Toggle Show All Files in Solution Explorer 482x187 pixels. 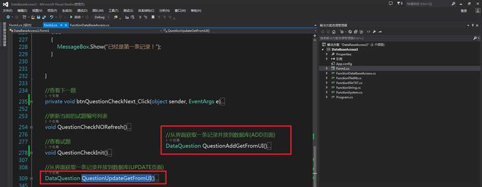coord(361,32)
